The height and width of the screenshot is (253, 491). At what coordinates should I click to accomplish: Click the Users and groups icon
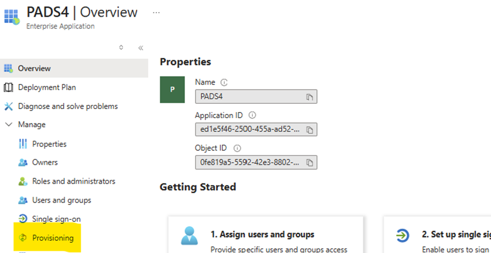pos(23,200)
